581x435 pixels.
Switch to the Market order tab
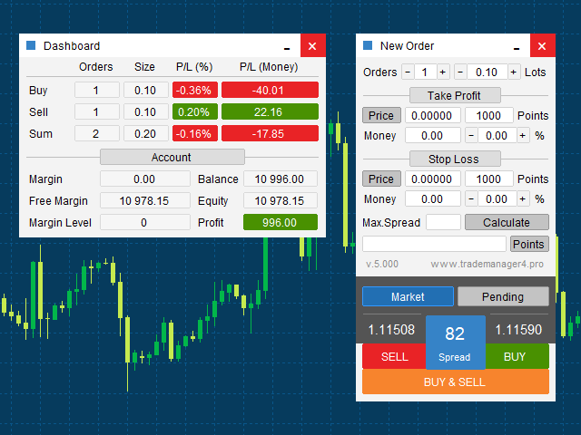tap(408, 296)
